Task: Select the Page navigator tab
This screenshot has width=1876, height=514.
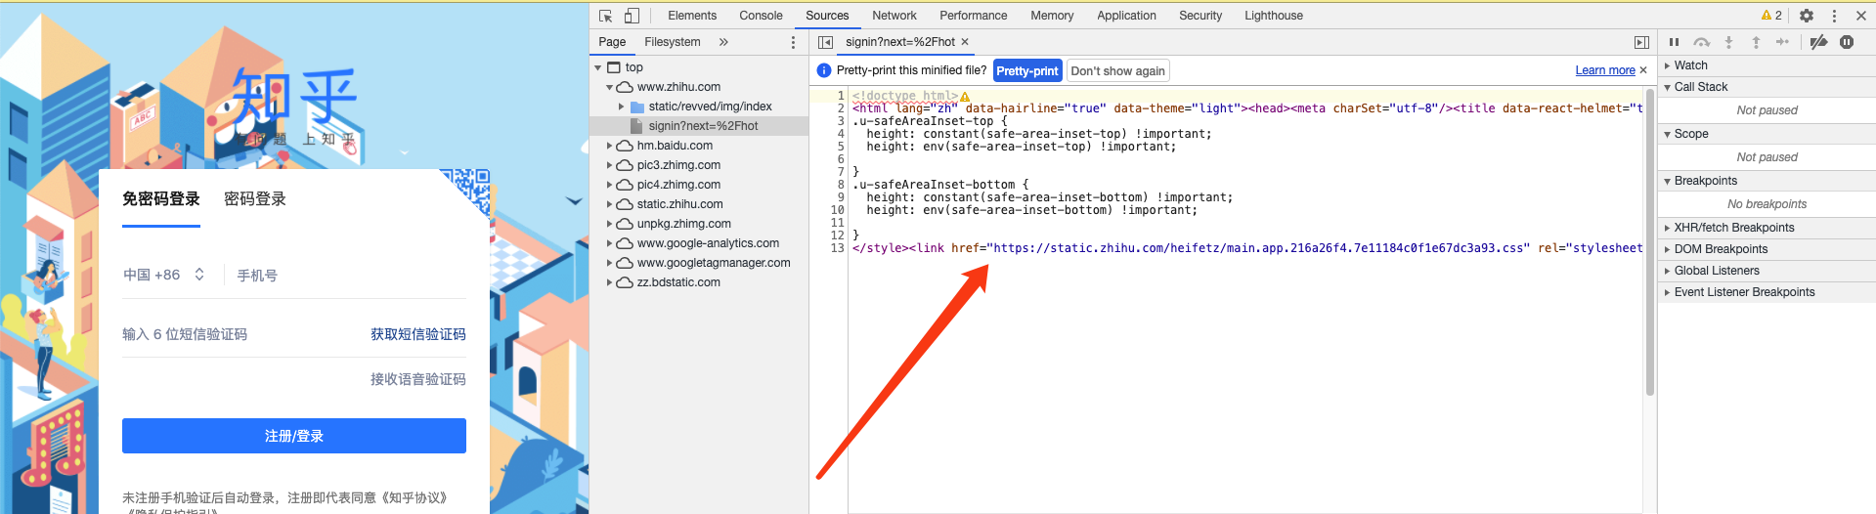Action: [x=612, y=42]
